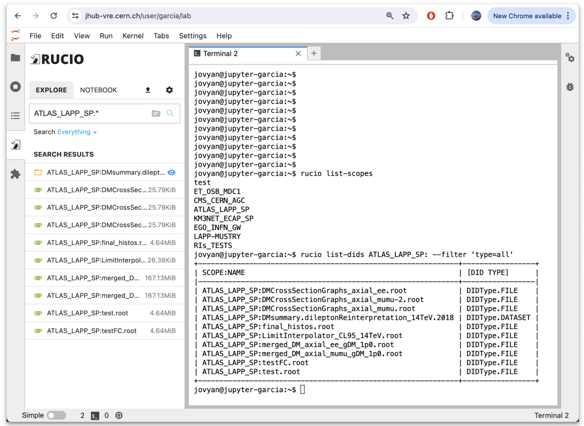584x426 pixels.
Task: Toggle the Simple interface mode switch
Action: [56, 415]
